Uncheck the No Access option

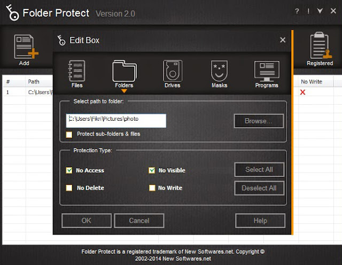[x=69, y=170]
